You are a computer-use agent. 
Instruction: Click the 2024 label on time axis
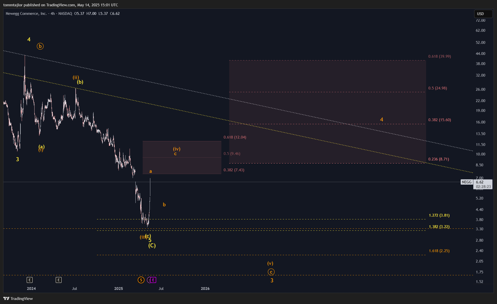tap(31, 289)
